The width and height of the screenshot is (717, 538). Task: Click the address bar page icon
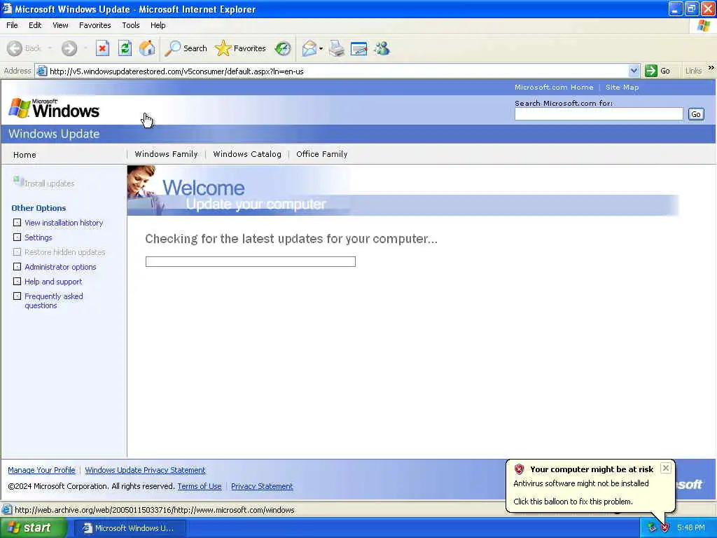(42, 71)
